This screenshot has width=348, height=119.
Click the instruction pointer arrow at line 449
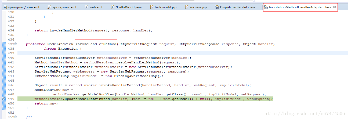click(4, 99)
